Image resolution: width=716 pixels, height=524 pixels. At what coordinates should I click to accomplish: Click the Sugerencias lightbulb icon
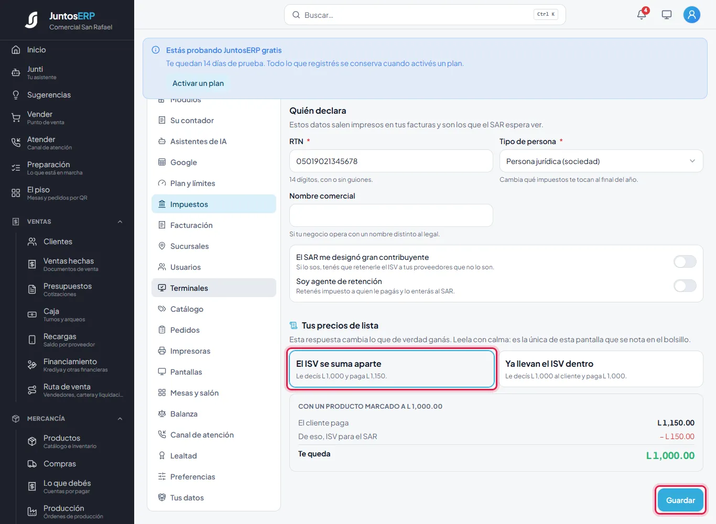click(x=16, y=95)
